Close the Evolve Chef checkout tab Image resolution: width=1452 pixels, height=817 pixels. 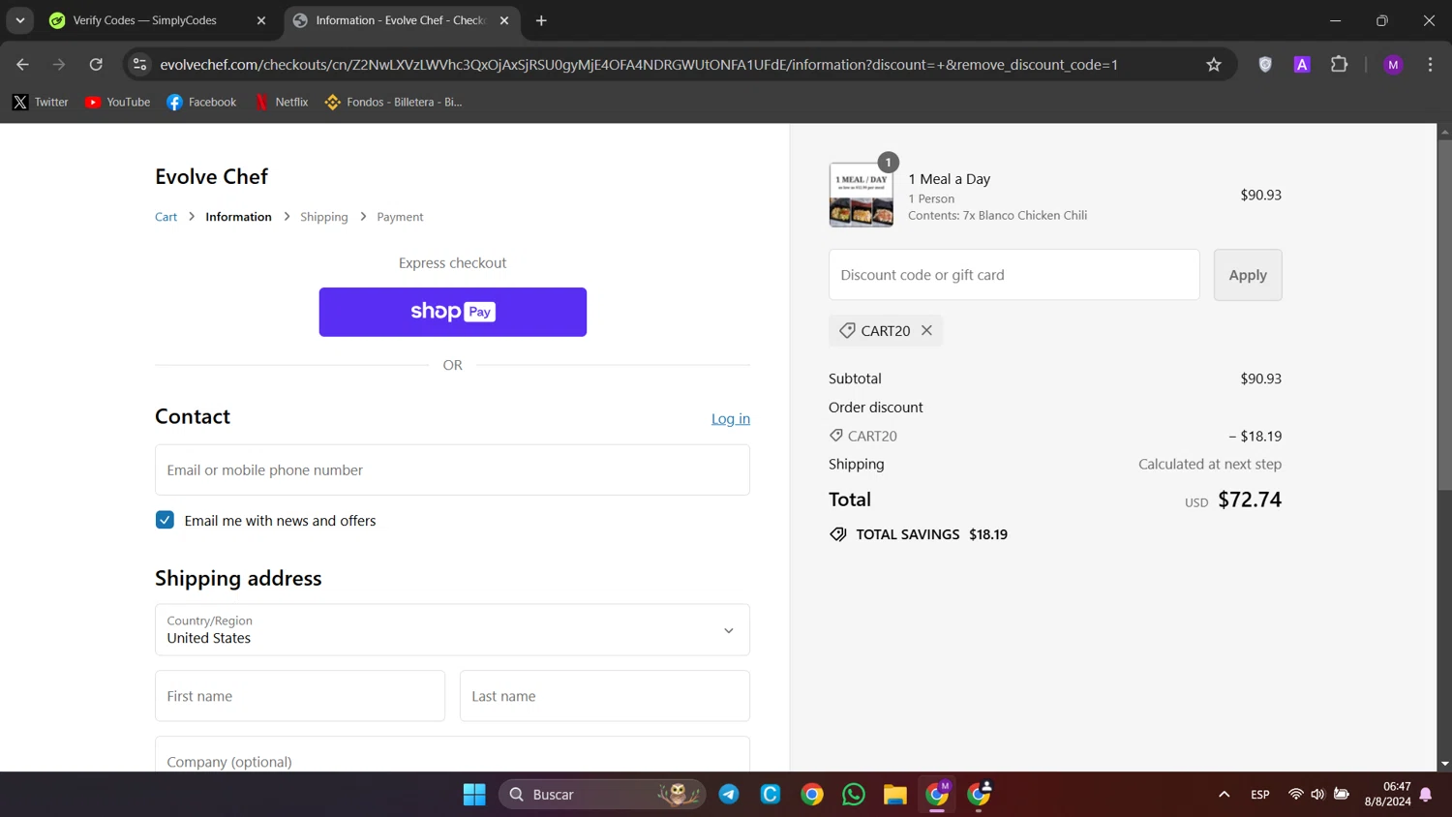click(x=504, y=20)
